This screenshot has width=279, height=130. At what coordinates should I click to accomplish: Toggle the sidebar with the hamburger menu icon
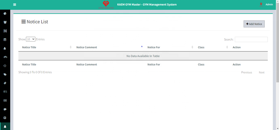[15, 5]
